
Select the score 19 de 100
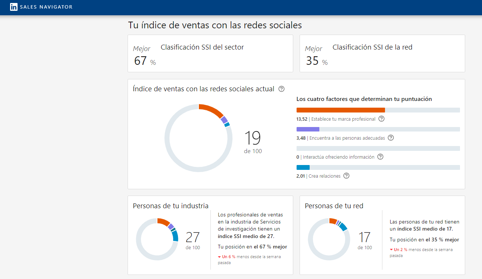point(253,142)
